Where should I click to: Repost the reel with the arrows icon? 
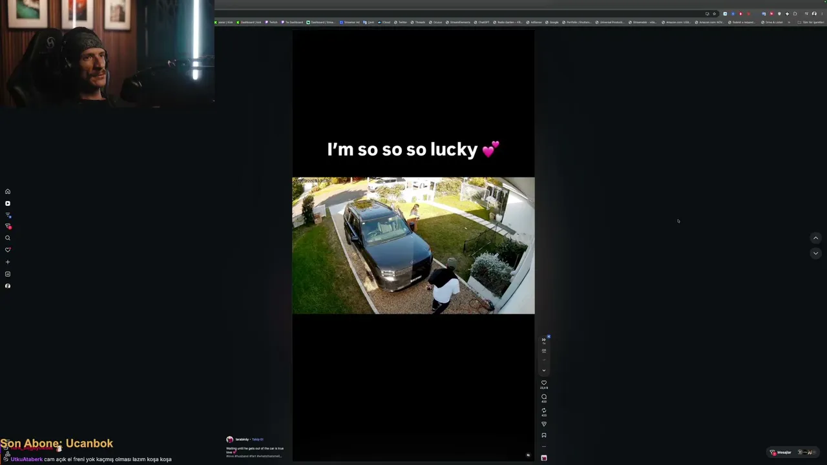[x=544, y=411]
